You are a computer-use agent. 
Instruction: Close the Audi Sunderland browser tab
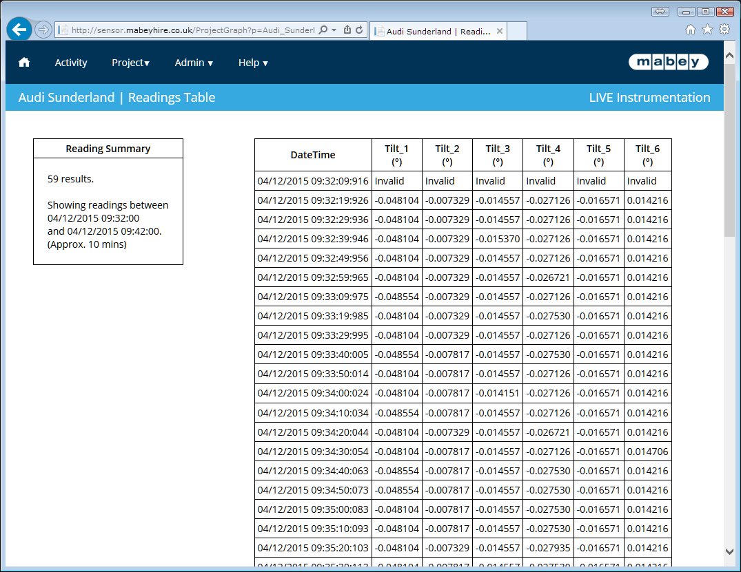point(500,31)
